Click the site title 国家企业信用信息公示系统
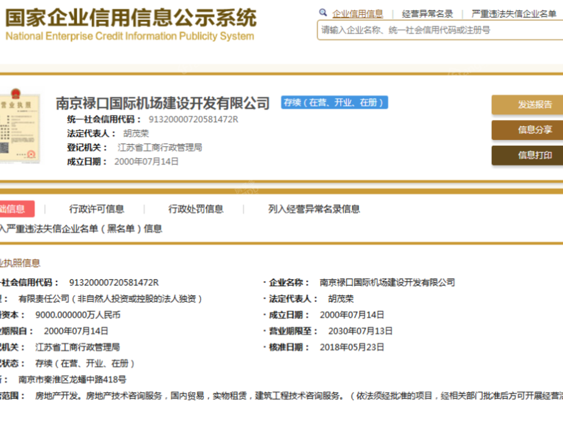Screen dimensions: 563x422 tap(131, 17)
